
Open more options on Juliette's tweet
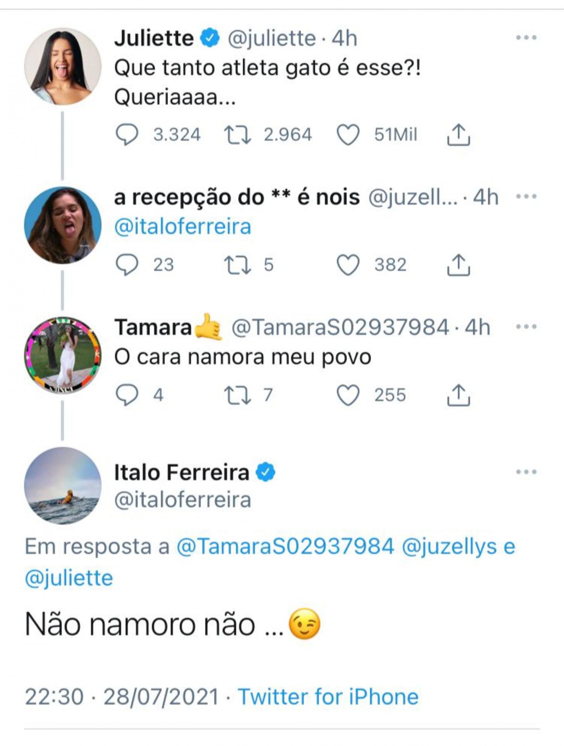coord(526,38)
